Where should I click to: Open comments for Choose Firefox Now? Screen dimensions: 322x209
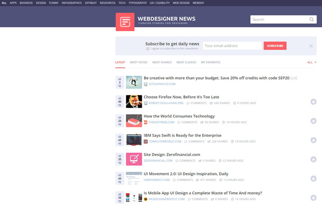point(197,103)
